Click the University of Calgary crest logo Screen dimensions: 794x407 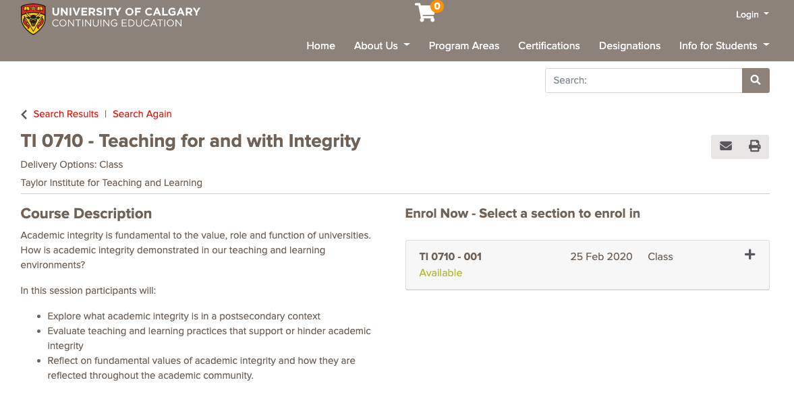click(33, 18)
